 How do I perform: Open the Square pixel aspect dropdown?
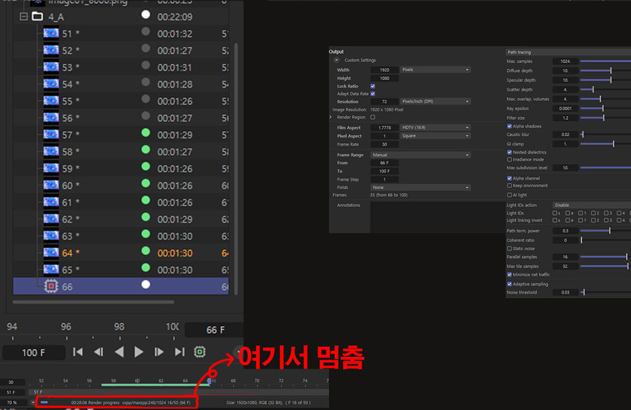coord(435,136)
